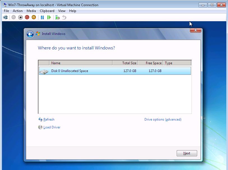
Task: Click the Load Driver link
Action: pyautogui.click(x=52, y=127)
